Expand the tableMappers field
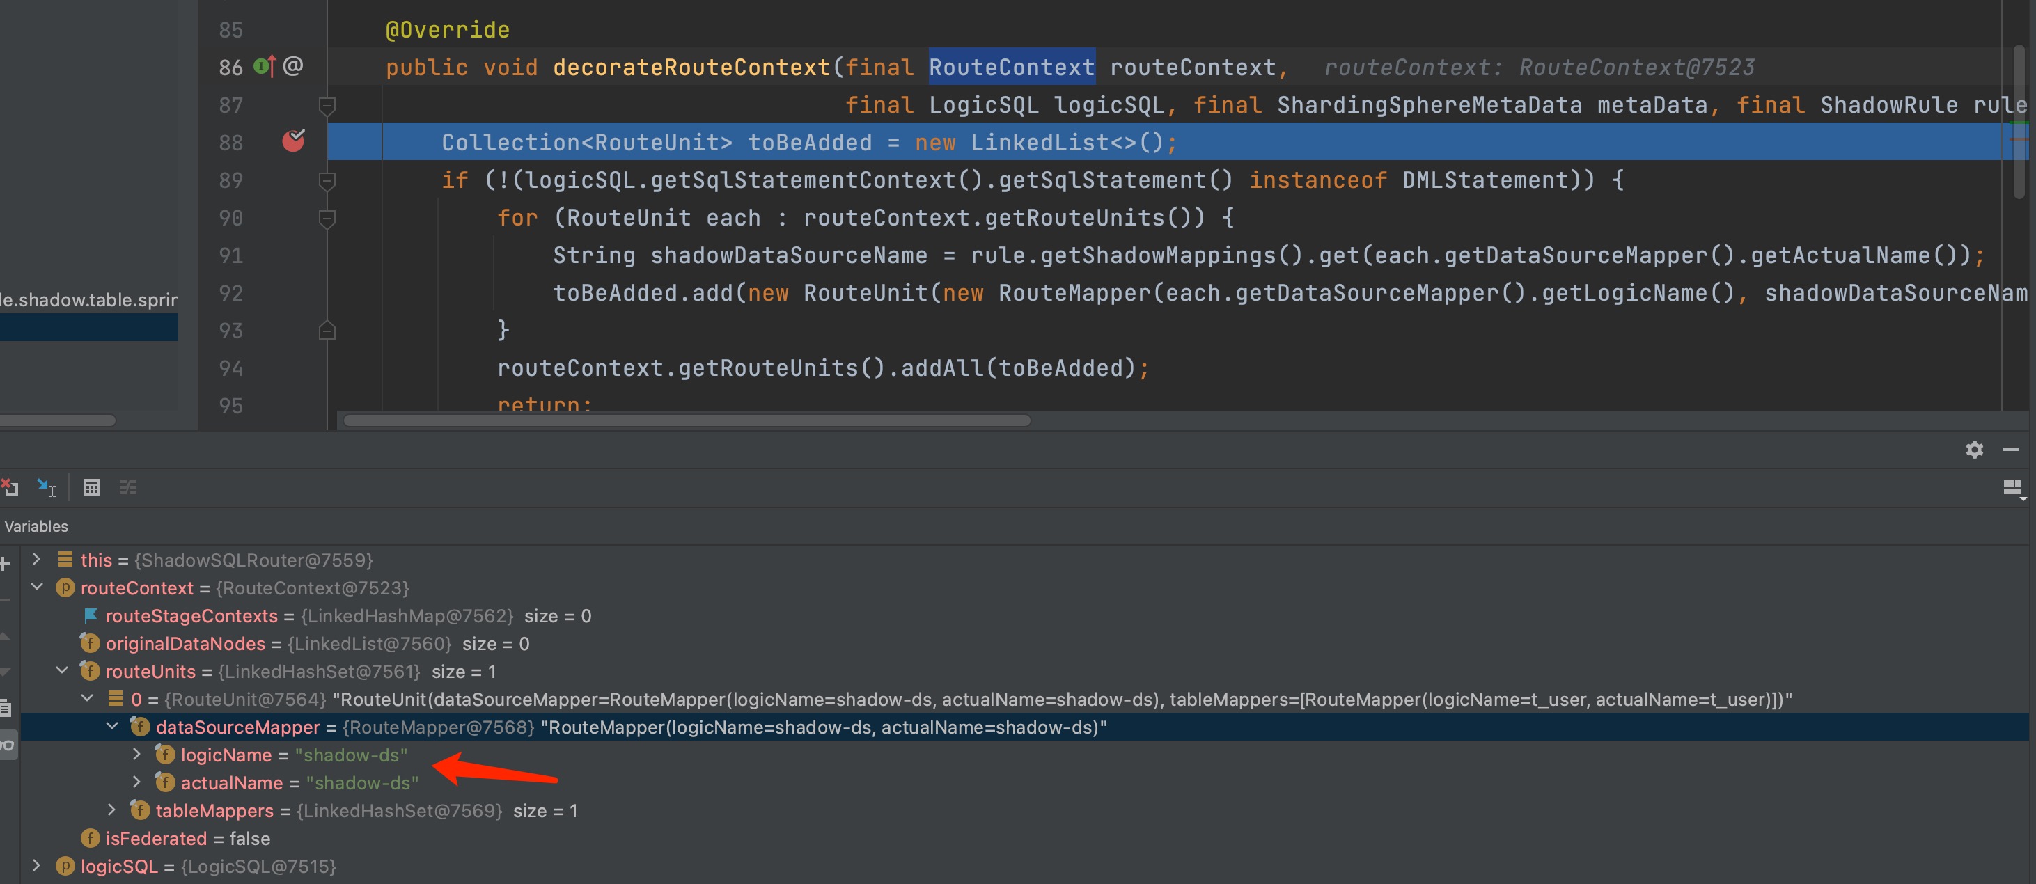Viewport: 2036px width, 884px height. tap(111, 810)
